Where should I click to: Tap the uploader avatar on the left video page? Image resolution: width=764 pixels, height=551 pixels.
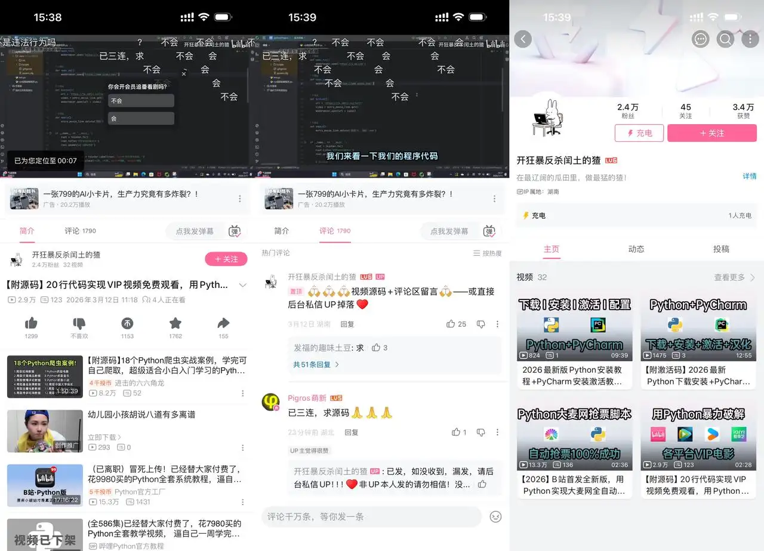tap(16, 259)
